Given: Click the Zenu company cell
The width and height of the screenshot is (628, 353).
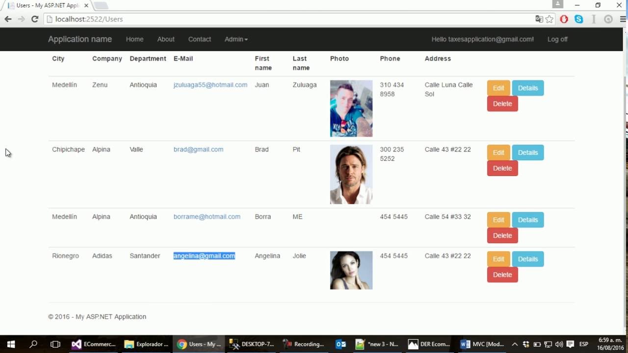Looking at the screenshot, I should point(100,85).
